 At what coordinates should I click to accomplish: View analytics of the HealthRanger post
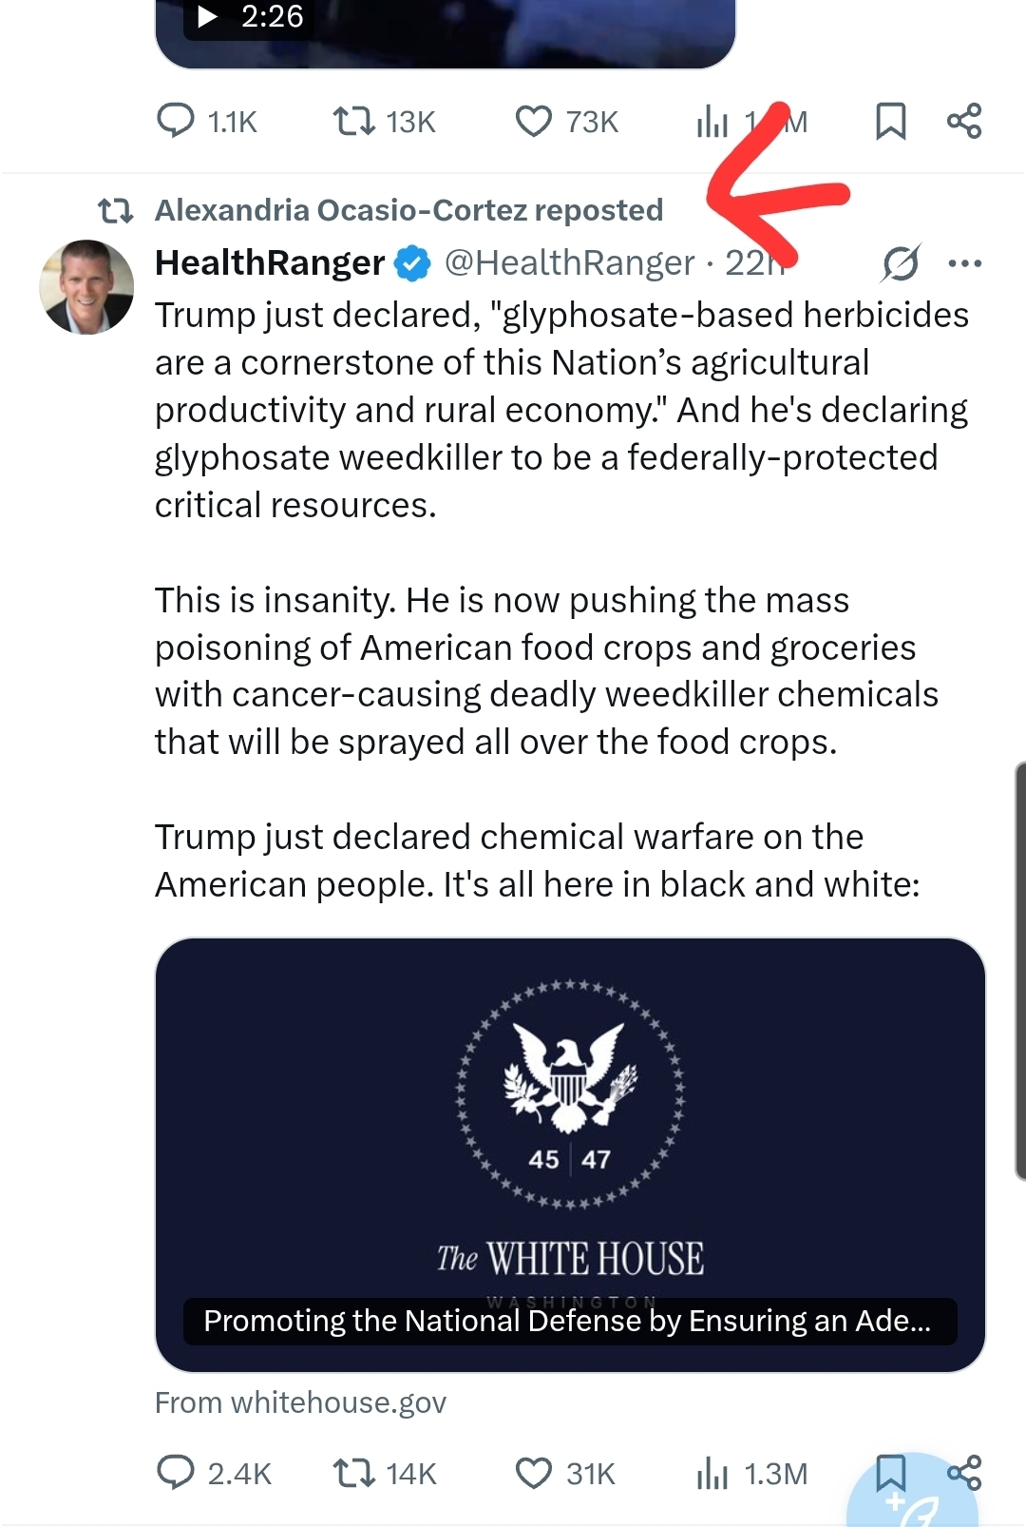click(x=712, y=1473)
